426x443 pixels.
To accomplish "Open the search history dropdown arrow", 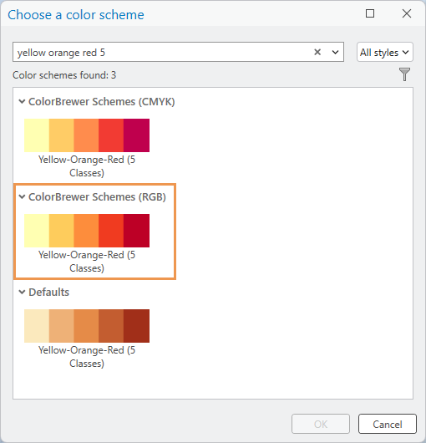I will 335,52.
